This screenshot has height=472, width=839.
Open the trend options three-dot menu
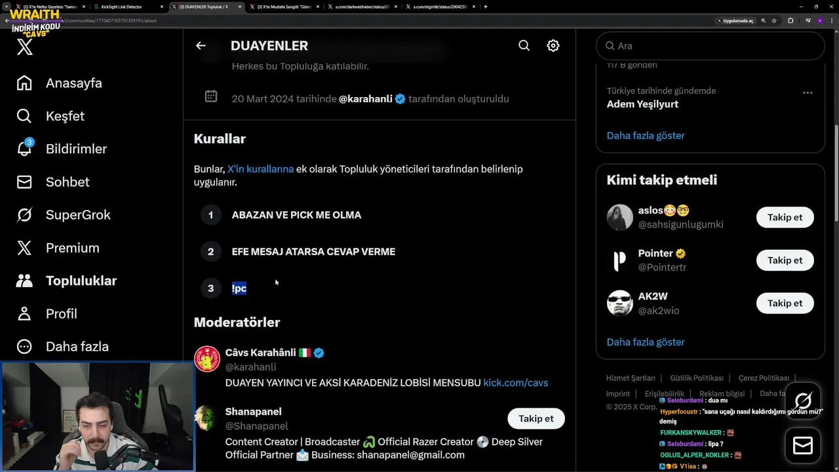[808, 92]
